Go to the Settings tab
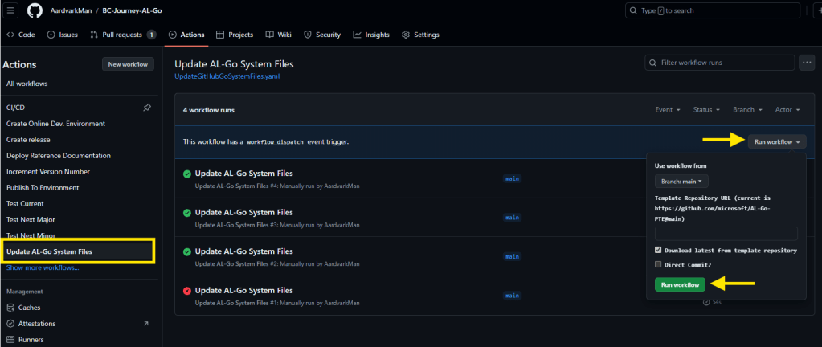The image size is (822, 347). click(x=420, y=35)
